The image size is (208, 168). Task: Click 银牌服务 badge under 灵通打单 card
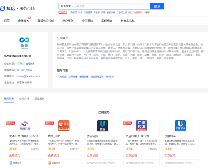click(15, 163)
